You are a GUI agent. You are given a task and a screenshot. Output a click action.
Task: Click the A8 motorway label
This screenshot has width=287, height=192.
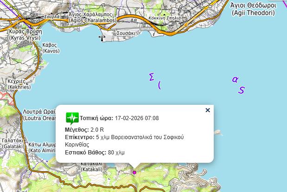click(x=134, y=21)
